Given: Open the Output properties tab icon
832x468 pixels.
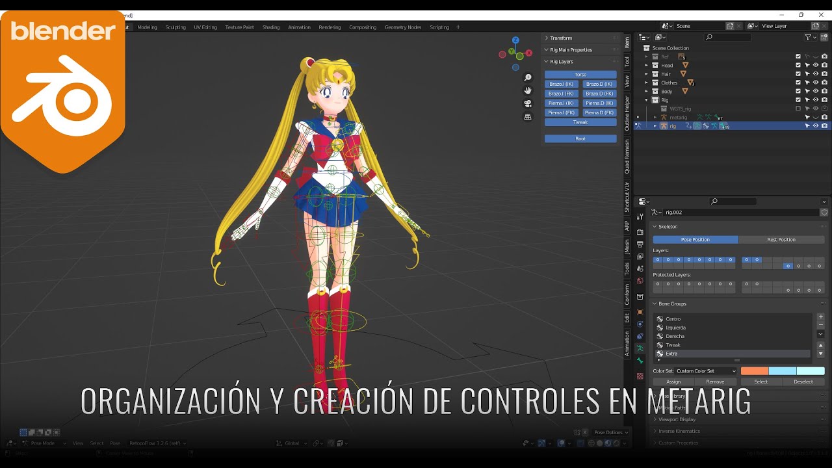Looking at the screenshot, I should tap(640, 244).
